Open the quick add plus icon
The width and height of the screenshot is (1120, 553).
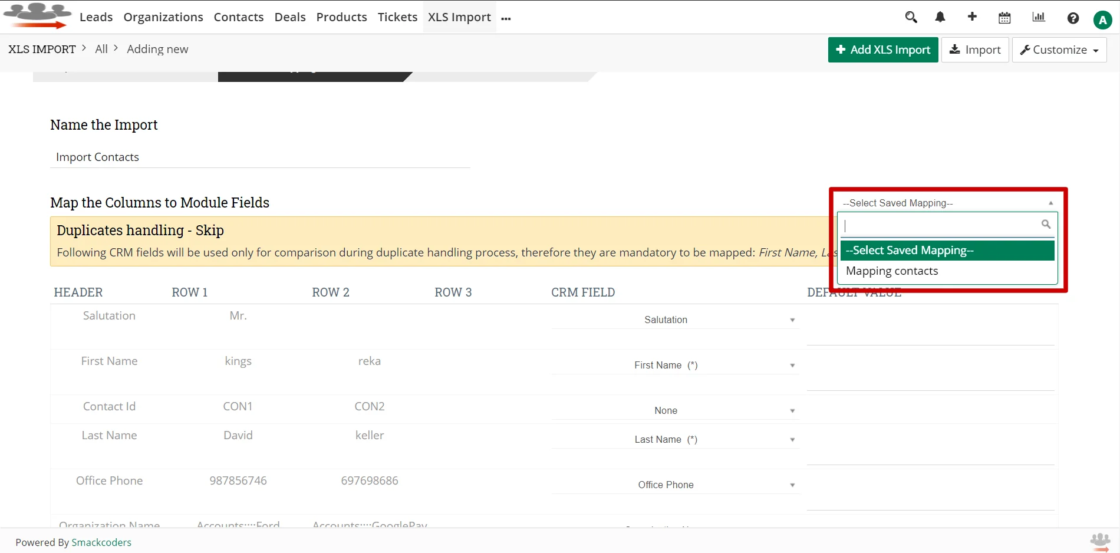click(x=972, y=17)
